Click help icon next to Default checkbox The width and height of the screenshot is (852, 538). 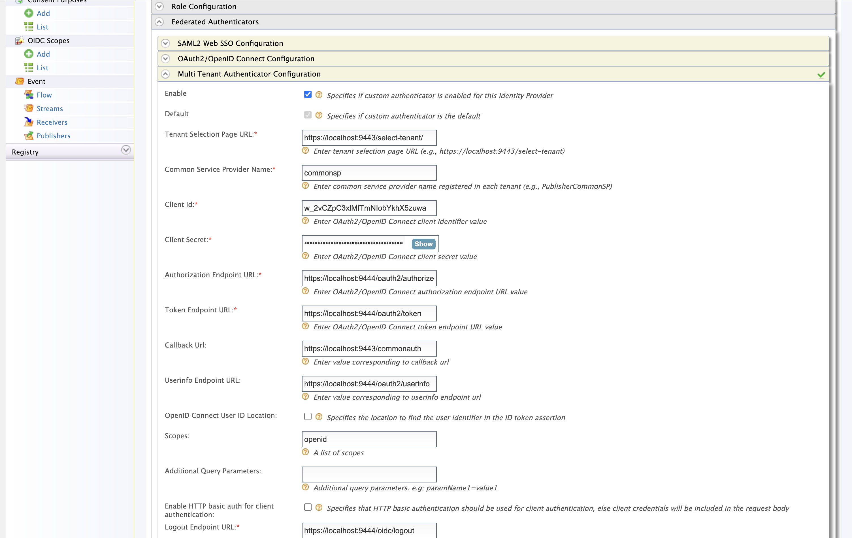pos(319,115)
